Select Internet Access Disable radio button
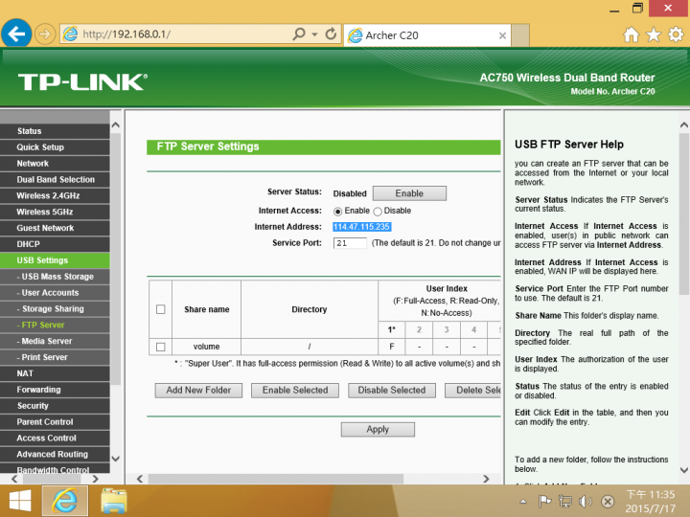Screen dimensions: 690x517 click(x=378, y=212)
